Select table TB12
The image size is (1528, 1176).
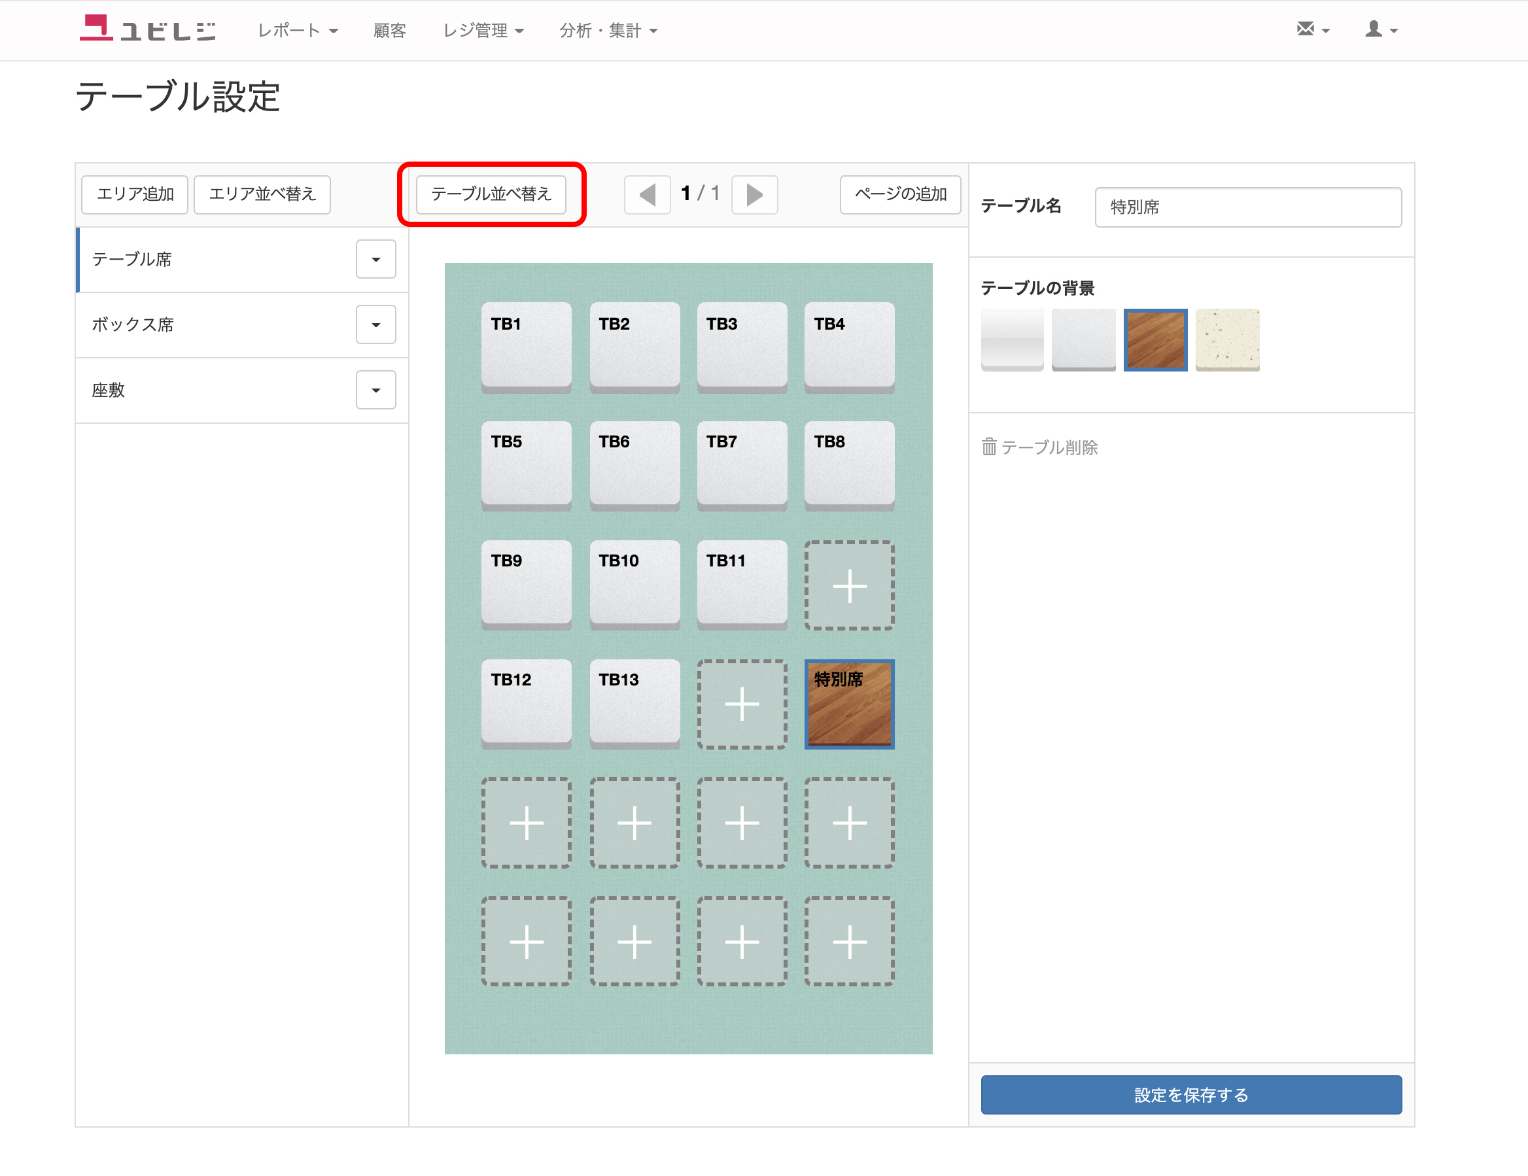tap(526, 703)
